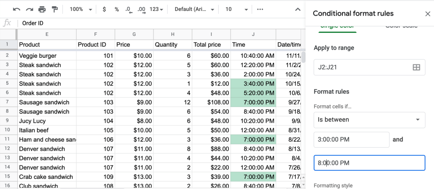Increase decimal places icon

point(142,9)
